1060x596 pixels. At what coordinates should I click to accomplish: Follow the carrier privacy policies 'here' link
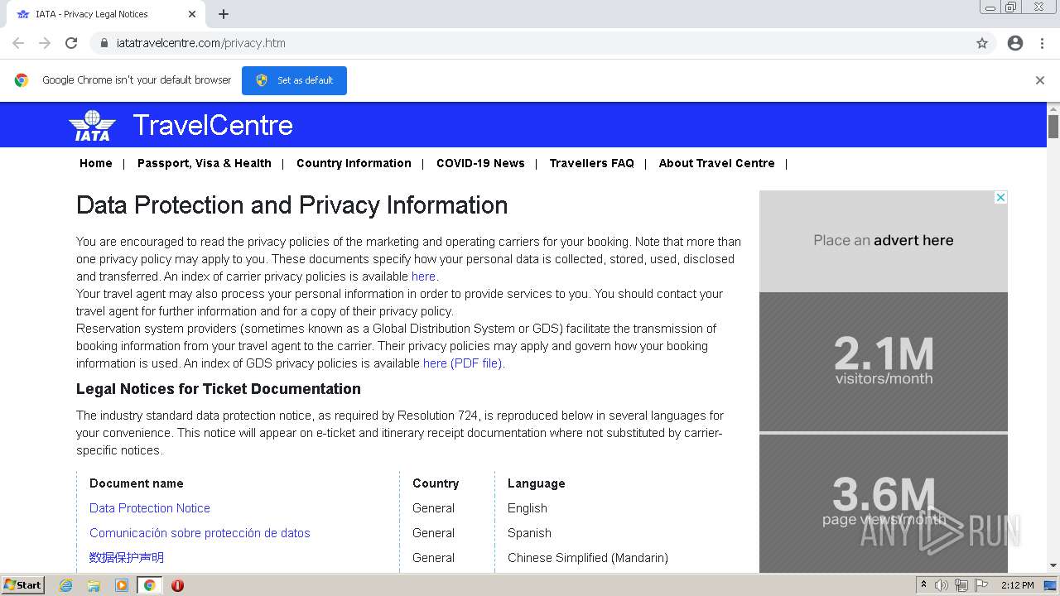tap(423, 276)
